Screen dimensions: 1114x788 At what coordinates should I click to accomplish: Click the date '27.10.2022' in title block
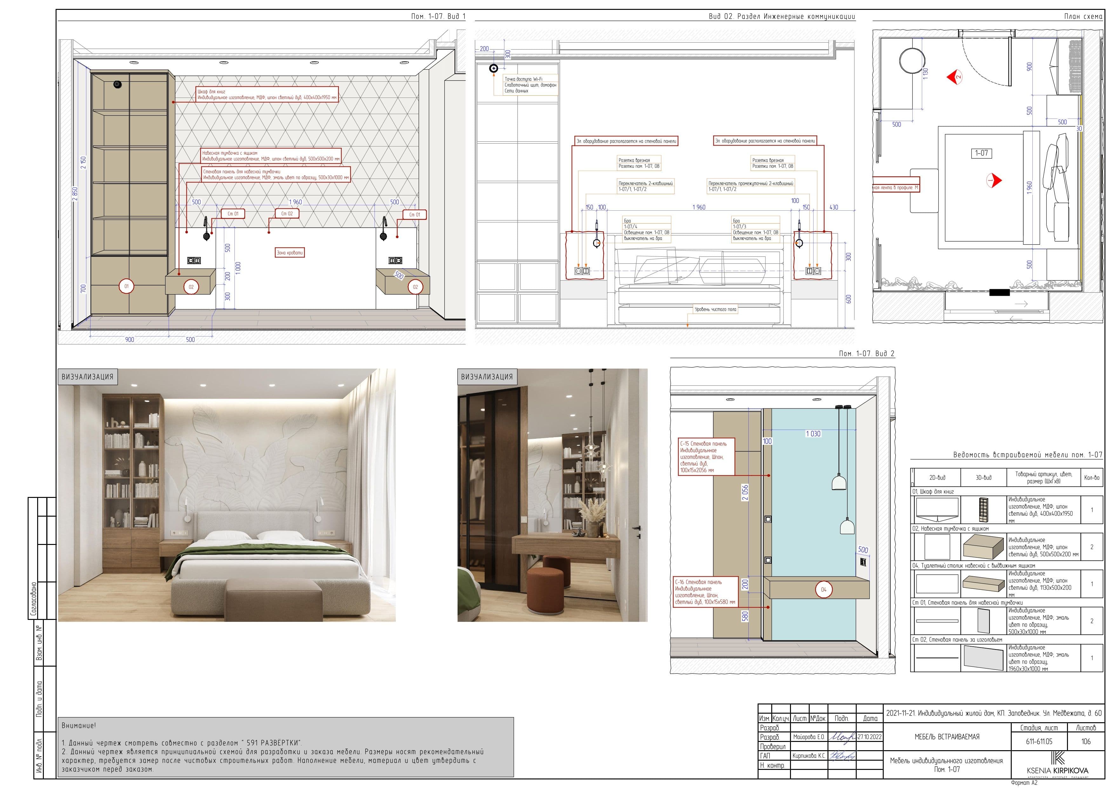coord(869,737)
